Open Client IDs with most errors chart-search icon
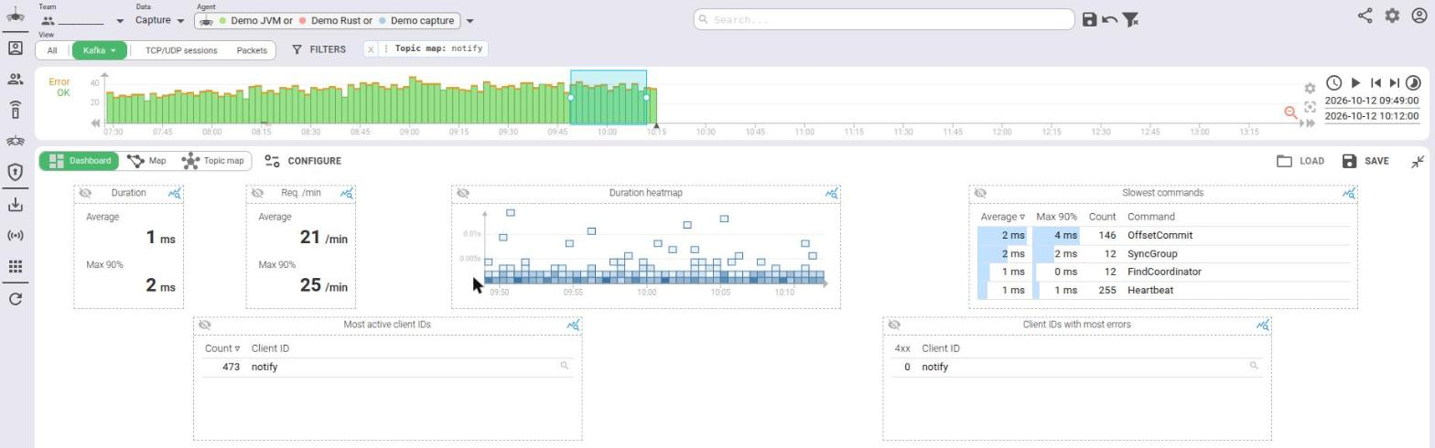1435x448 pixels. click(1263, 325)
